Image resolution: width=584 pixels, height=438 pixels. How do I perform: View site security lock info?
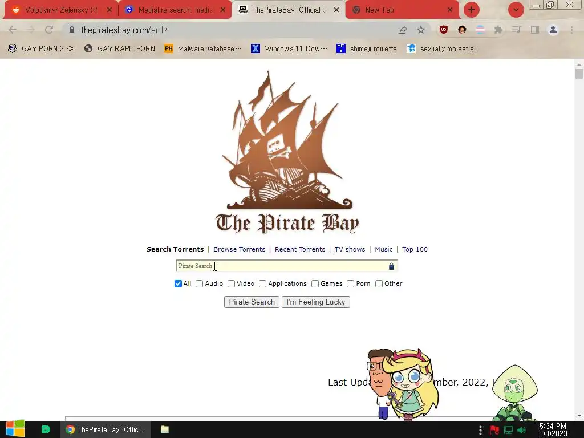pyautogui.click(x=72, y=30)
